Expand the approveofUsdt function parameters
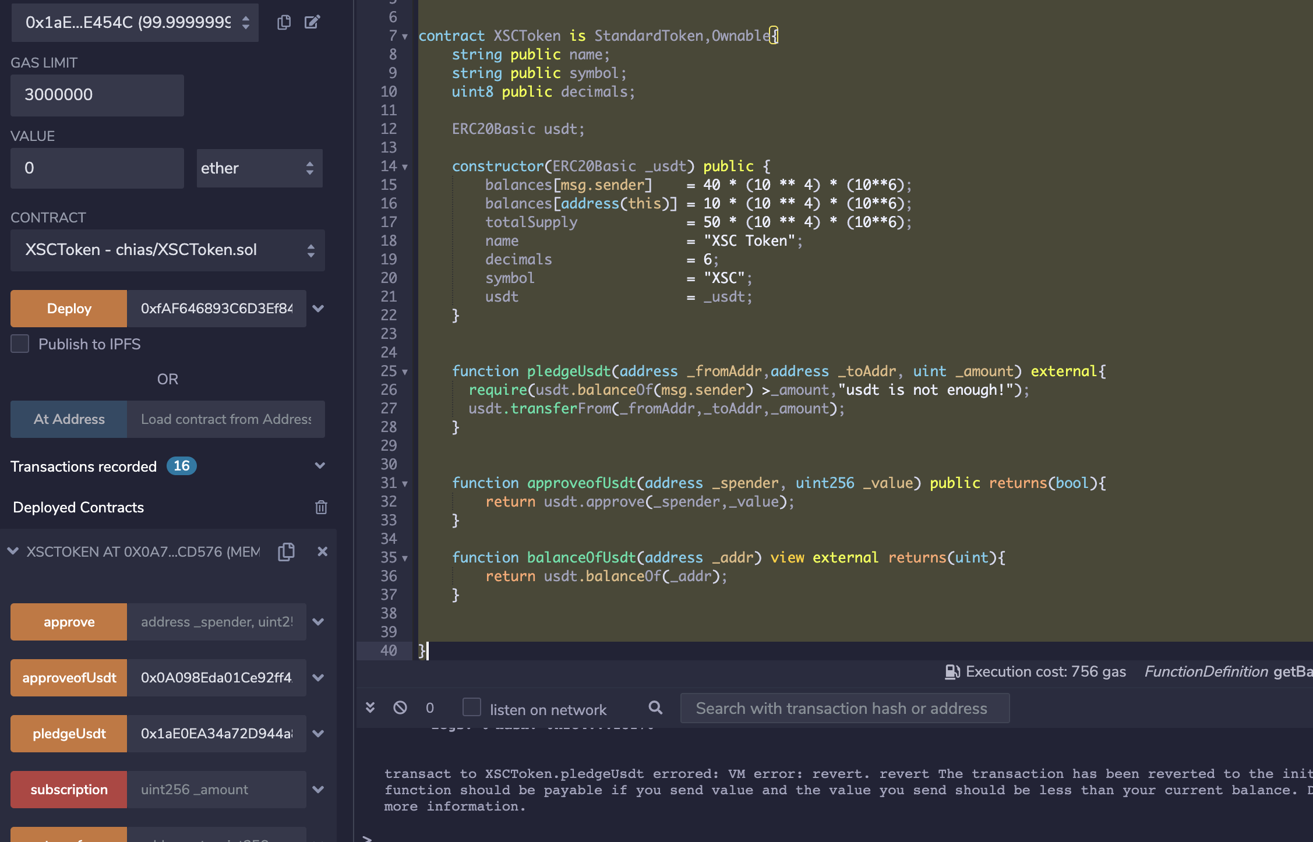 pos(318,678)
